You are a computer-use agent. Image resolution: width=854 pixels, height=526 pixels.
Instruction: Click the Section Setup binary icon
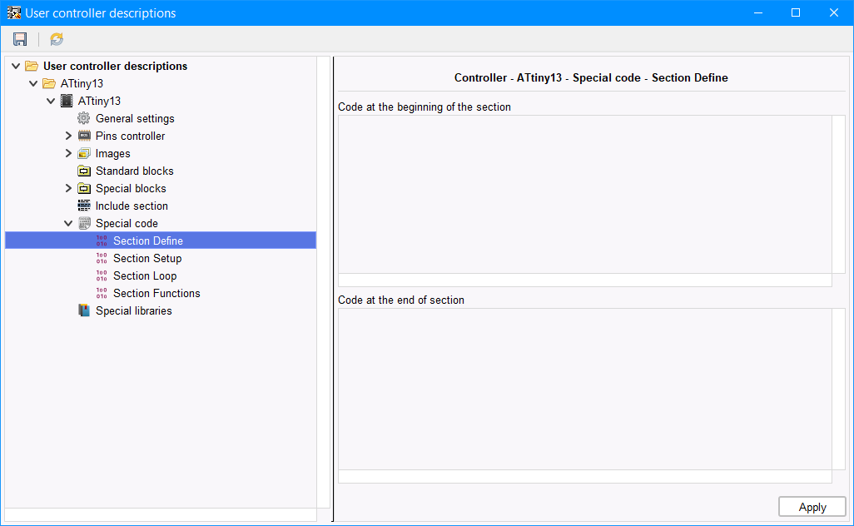tap(102, 258)
